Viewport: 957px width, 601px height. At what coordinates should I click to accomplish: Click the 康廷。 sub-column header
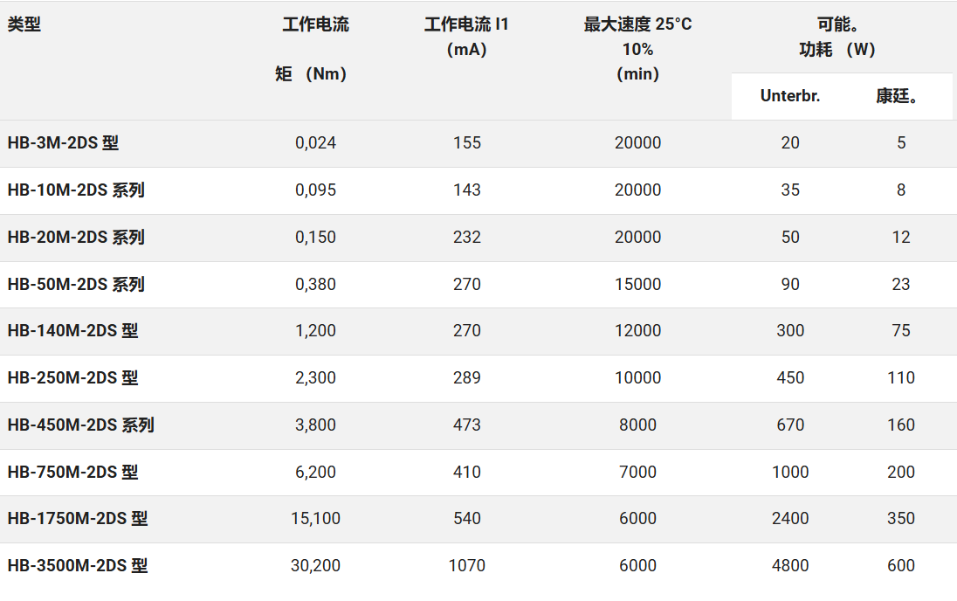(899, 96)
